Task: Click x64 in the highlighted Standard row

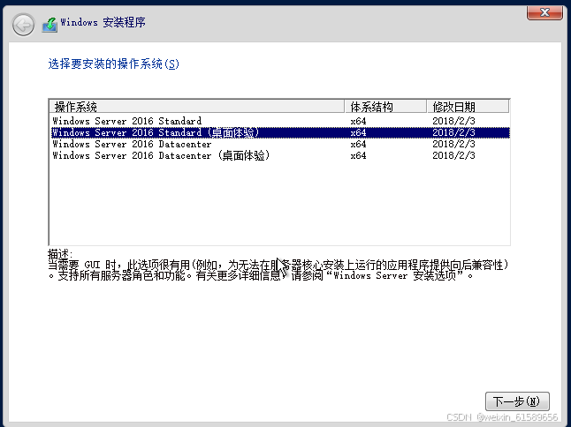Action: tap(358, 132)
